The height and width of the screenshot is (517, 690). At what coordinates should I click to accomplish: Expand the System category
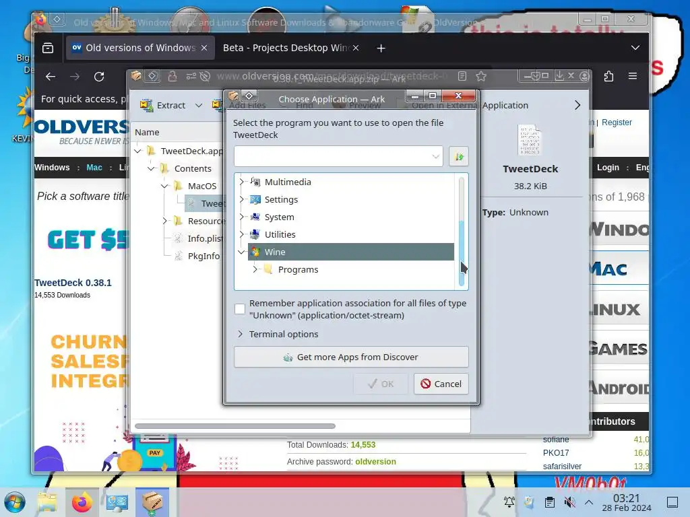pos(241,217)
